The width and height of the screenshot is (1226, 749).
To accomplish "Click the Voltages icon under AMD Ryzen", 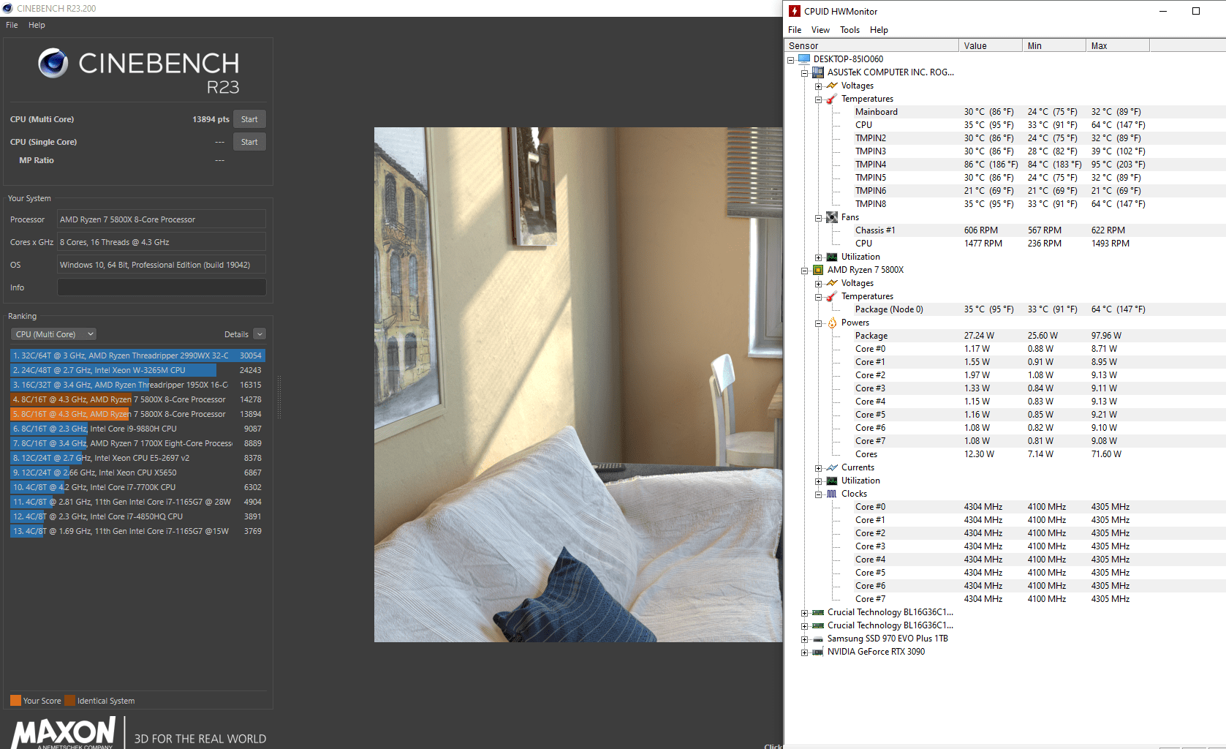I will 832,283.
